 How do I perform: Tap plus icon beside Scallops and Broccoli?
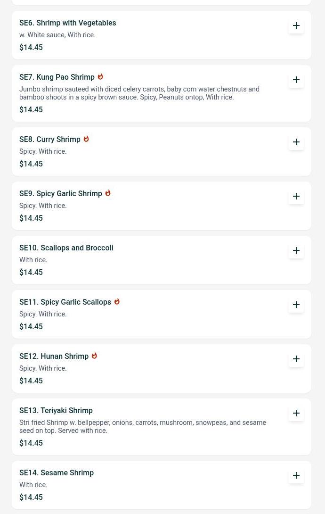[296, 250]
